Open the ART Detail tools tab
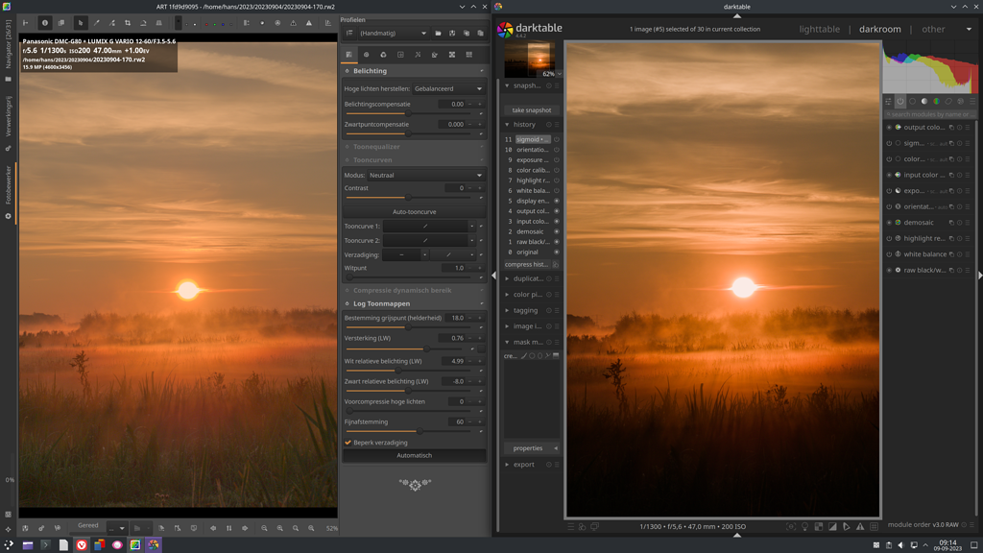The image size is (983, 553). (366, 55)
